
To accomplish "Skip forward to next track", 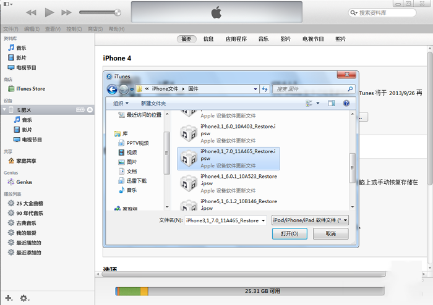I will (67, 13).
